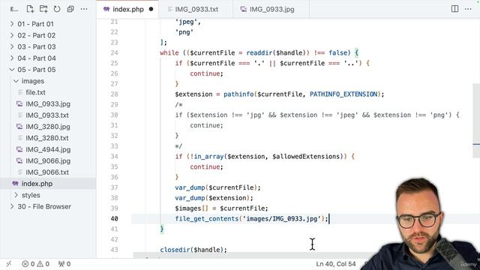The height and width of the screenshot is (270, 480).
Task: Click text icon beside file.txt
Action: [x=20, y=92]
